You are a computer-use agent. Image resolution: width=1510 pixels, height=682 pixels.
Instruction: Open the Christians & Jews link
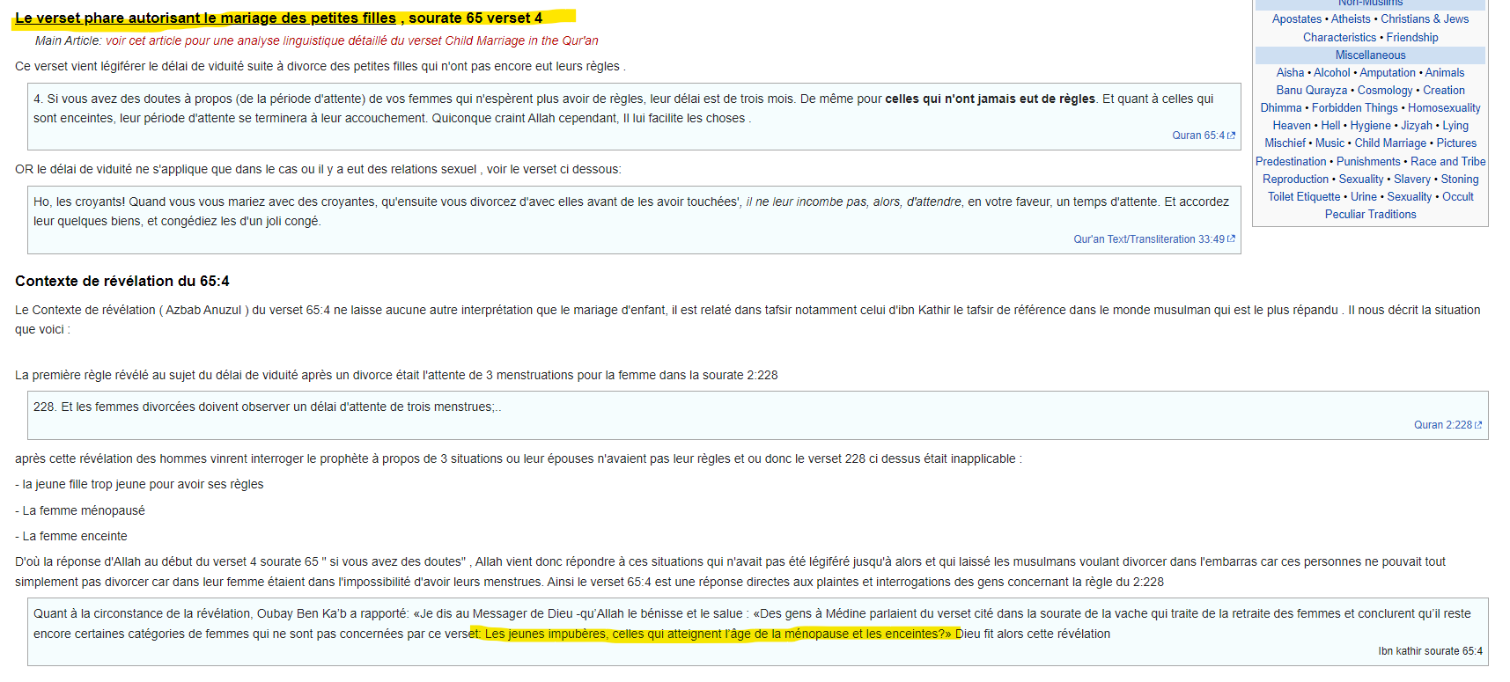[x=1424, y=18]
